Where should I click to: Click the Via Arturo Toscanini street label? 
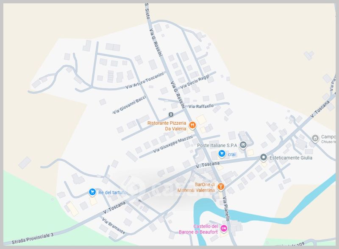(x=144, y=81)
